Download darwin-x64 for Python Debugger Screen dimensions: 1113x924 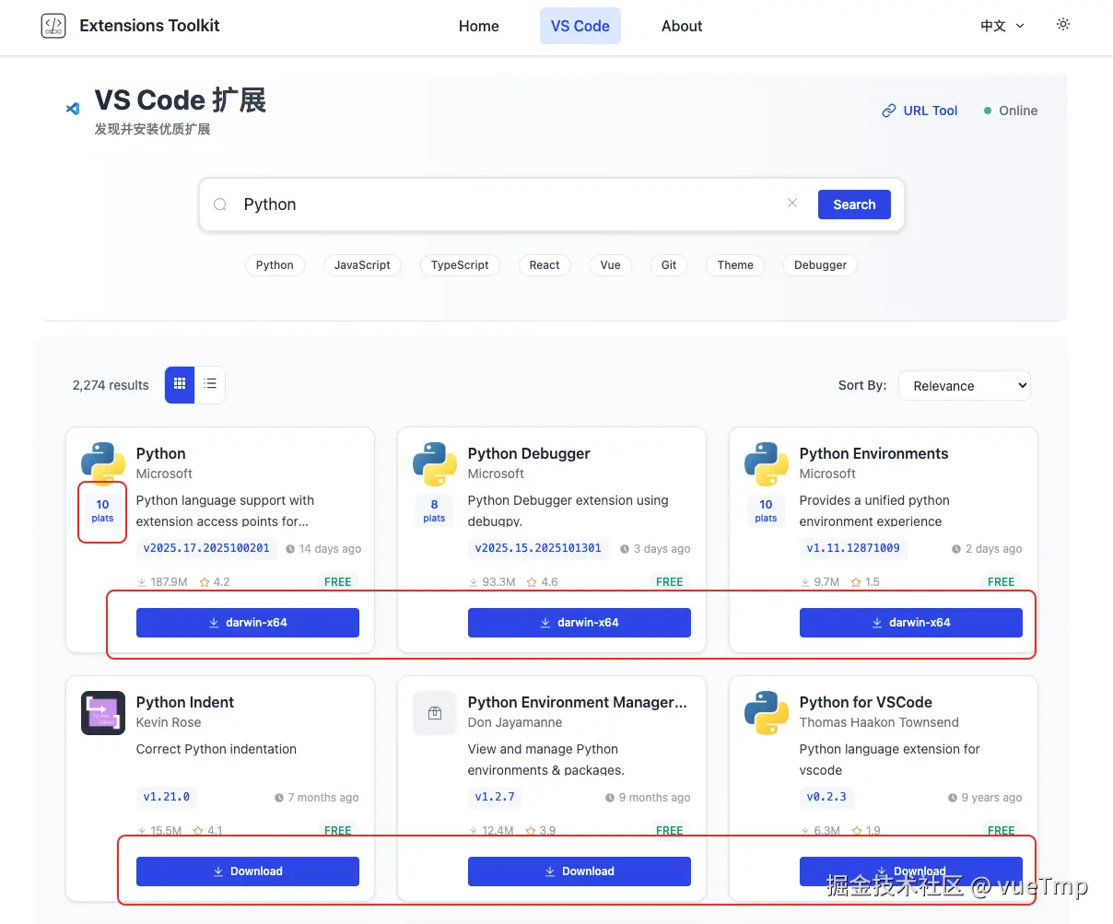(580, 623)
